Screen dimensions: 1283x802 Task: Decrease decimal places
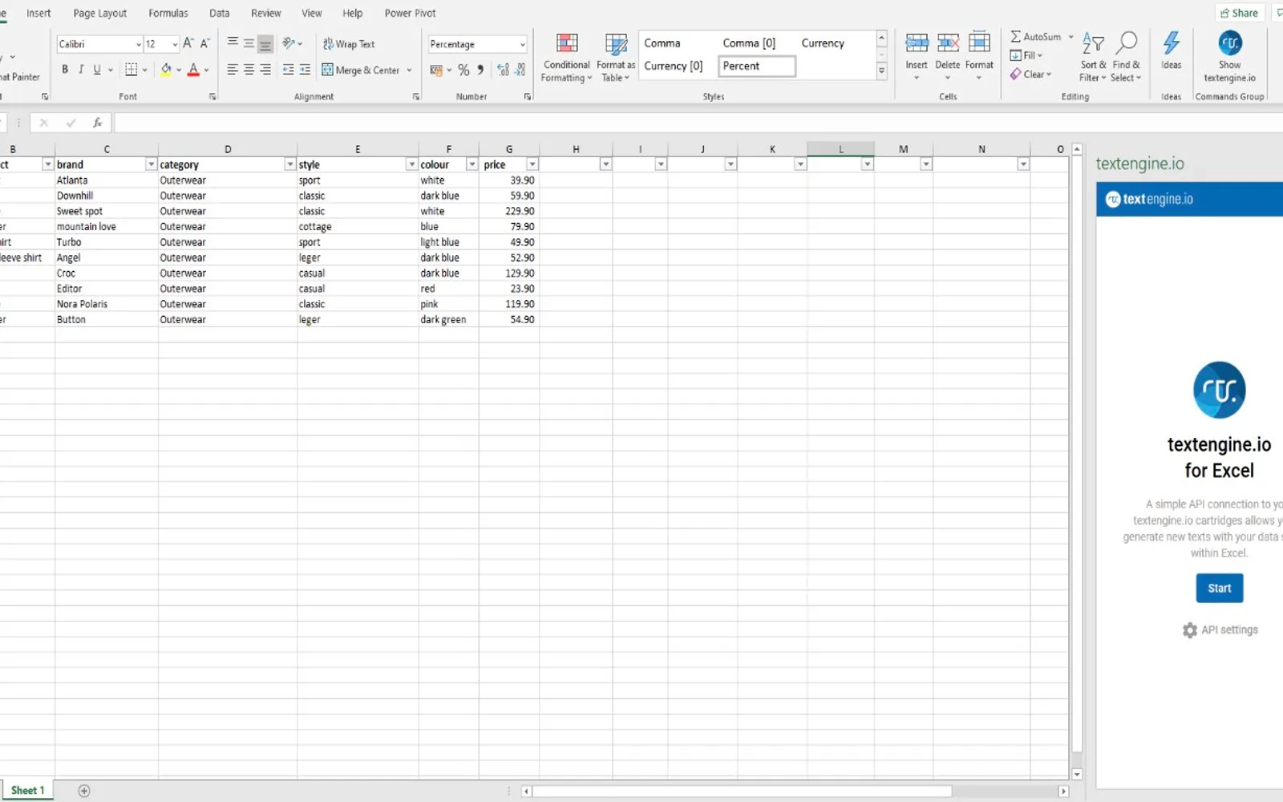[520, 70]
